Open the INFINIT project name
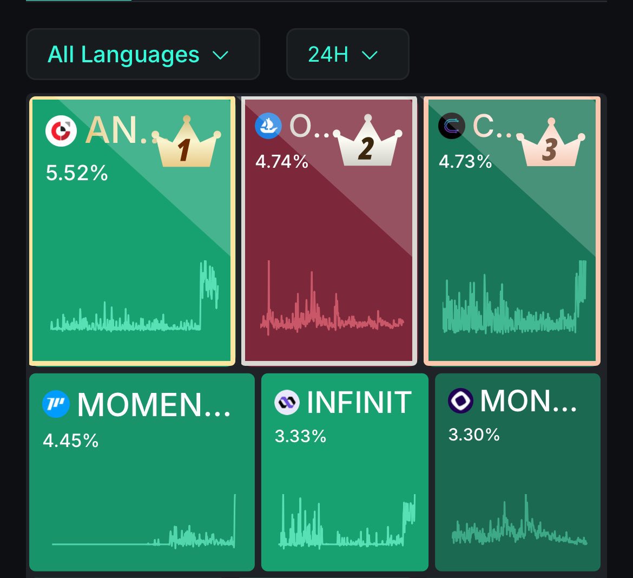 [359, 403]
